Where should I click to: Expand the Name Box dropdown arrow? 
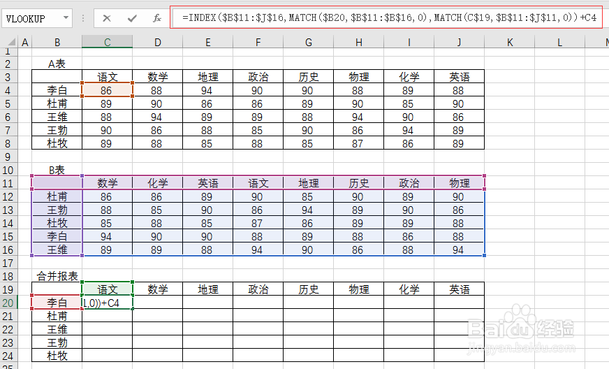66,18
